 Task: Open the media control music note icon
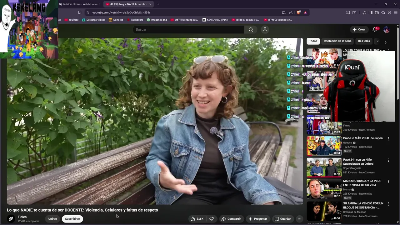click(x=364, y=12)
